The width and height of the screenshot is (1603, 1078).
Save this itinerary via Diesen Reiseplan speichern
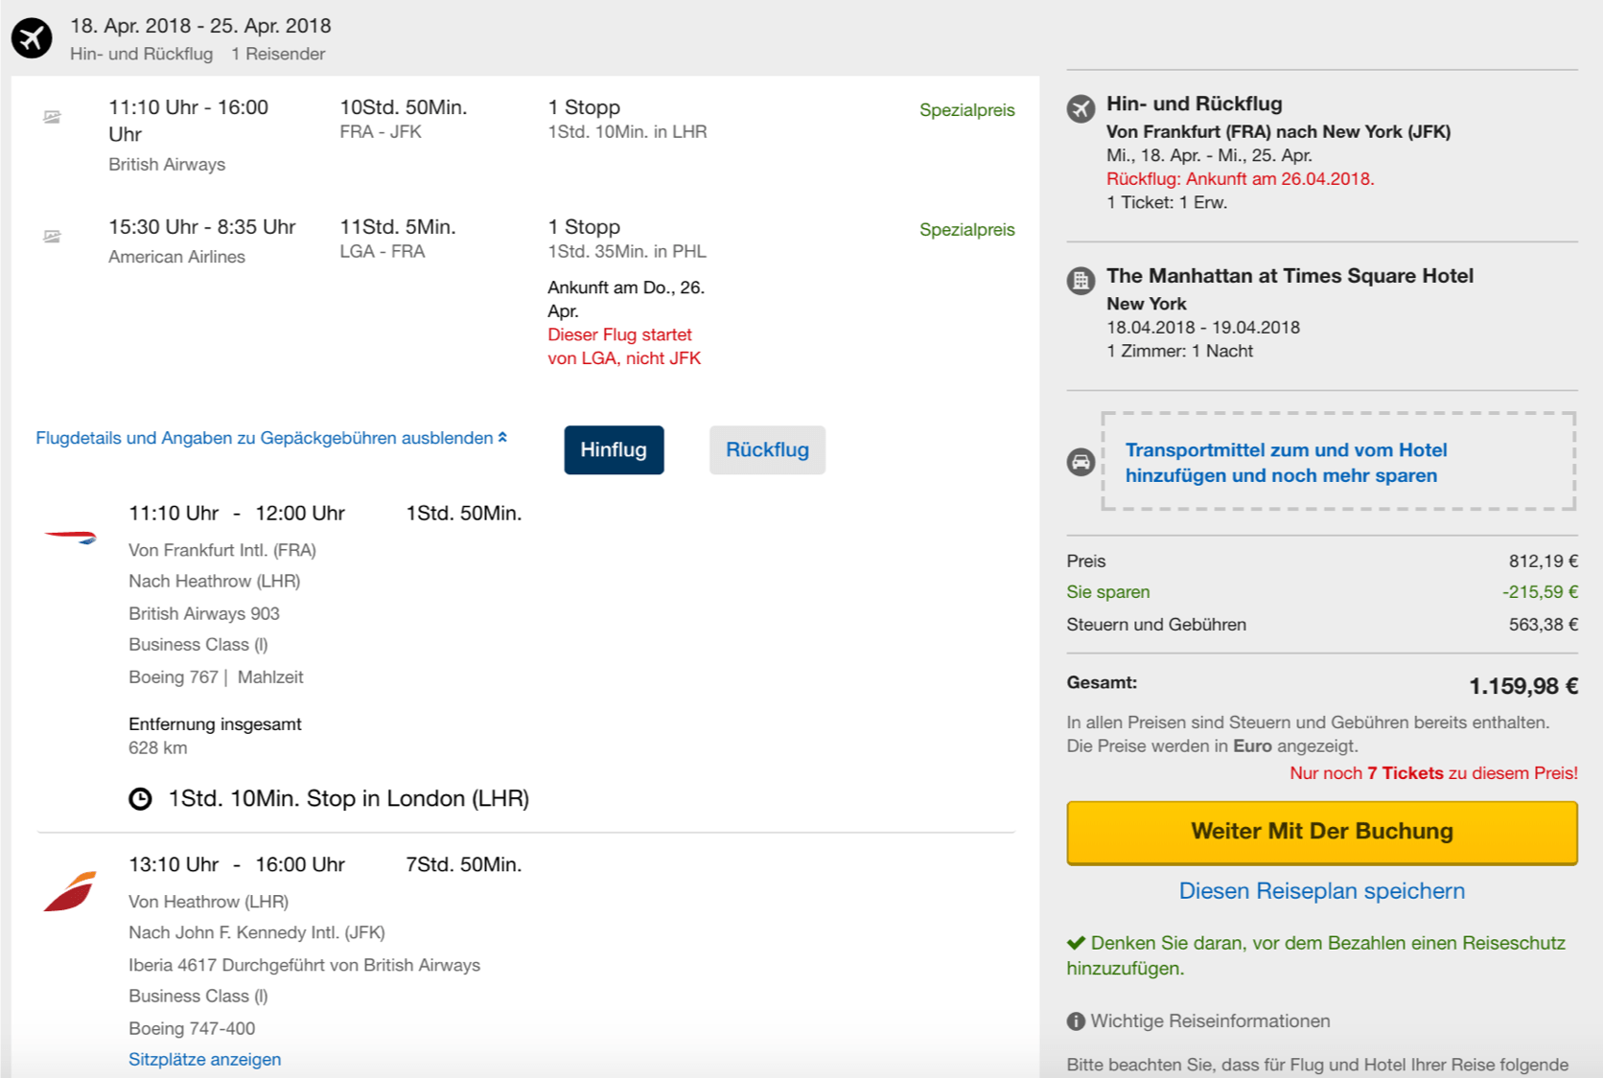click(x=1322, y=891)
